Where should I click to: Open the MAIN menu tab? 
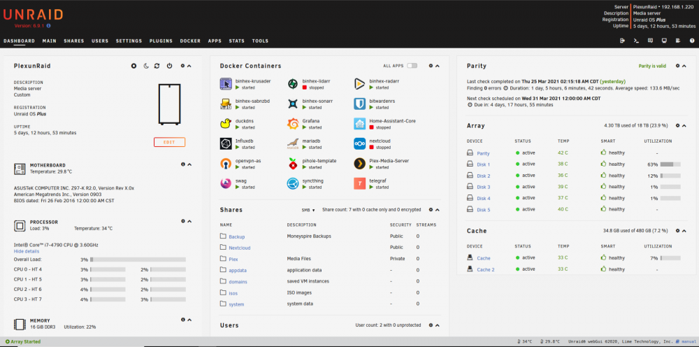(x=50, y=41)
